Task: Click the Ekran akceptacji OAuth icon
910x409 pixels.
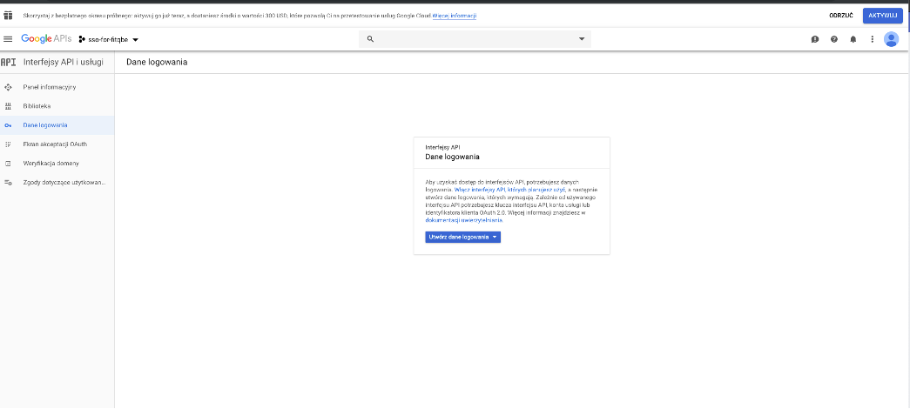Action: click(8, 144)
